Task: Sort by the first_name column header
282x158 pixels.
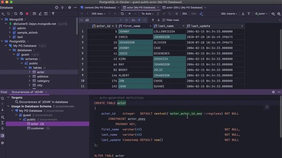Action: click(135, 26)
